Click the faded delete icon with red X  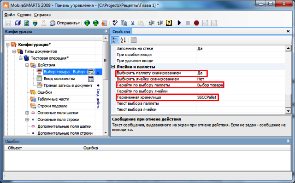click(x=43, y=23)
